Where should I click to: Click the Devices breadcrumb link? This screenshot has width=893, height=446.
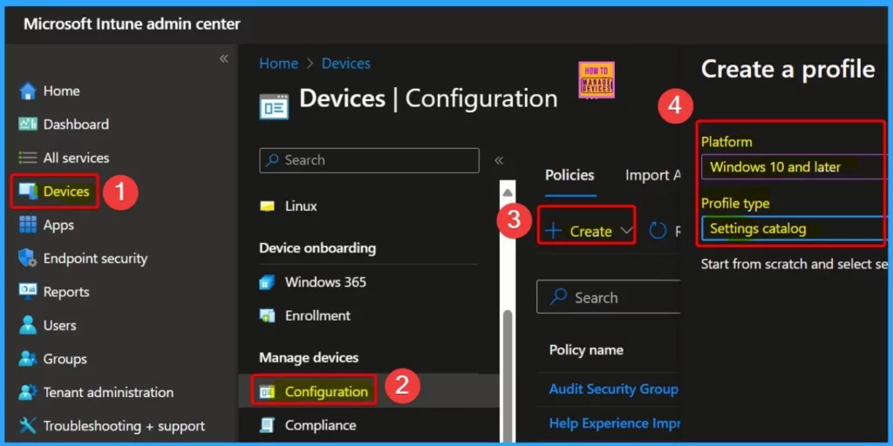[x=346, y=63]
